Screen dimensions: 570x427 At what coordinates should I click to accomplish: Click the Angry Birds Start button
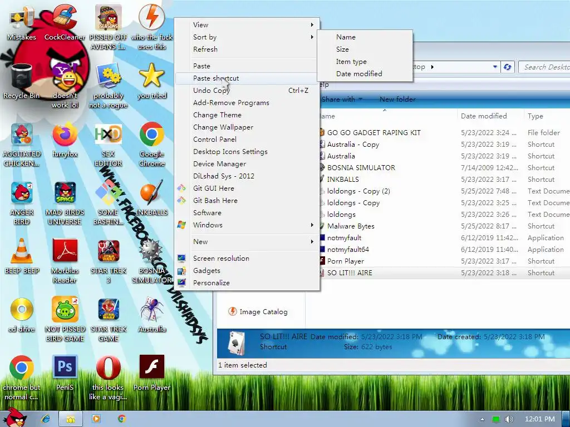click(x=15, y=418)
